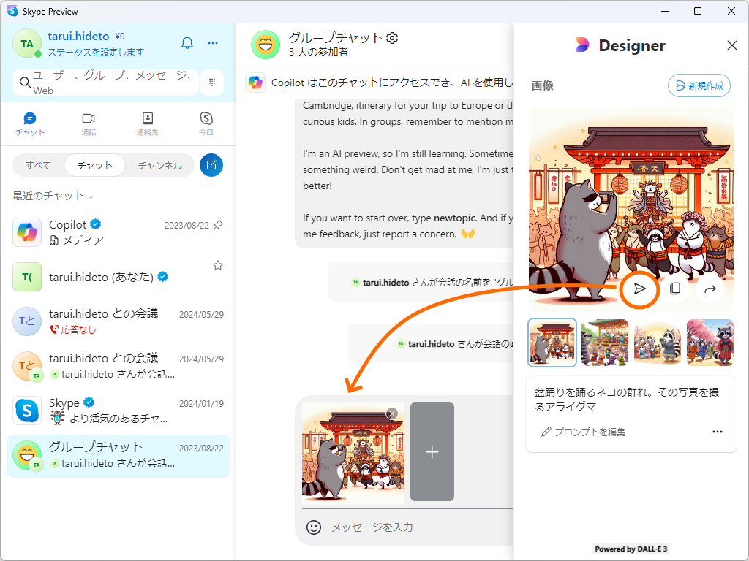
Task: Click the Powered by DALL·E 3 label
Action: pos(631,549)
